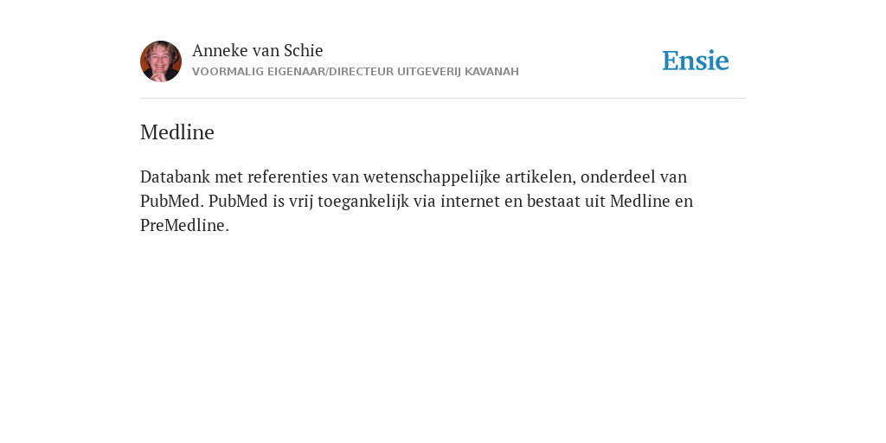Select the Medline heading
The width and height of the screenshot is (886, 443).
[x=177, y=132]
